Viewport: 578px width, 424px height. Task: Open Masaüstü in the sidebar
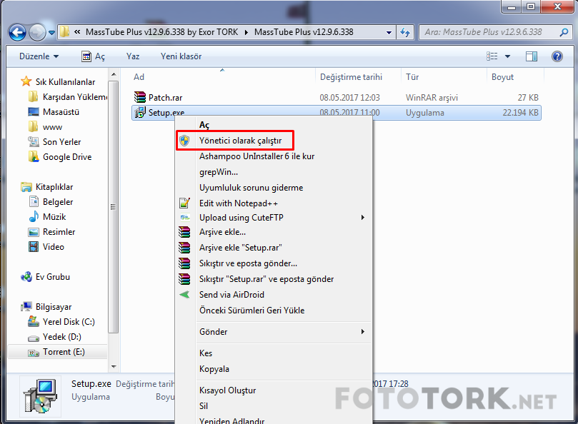click(x=61, y=112)
